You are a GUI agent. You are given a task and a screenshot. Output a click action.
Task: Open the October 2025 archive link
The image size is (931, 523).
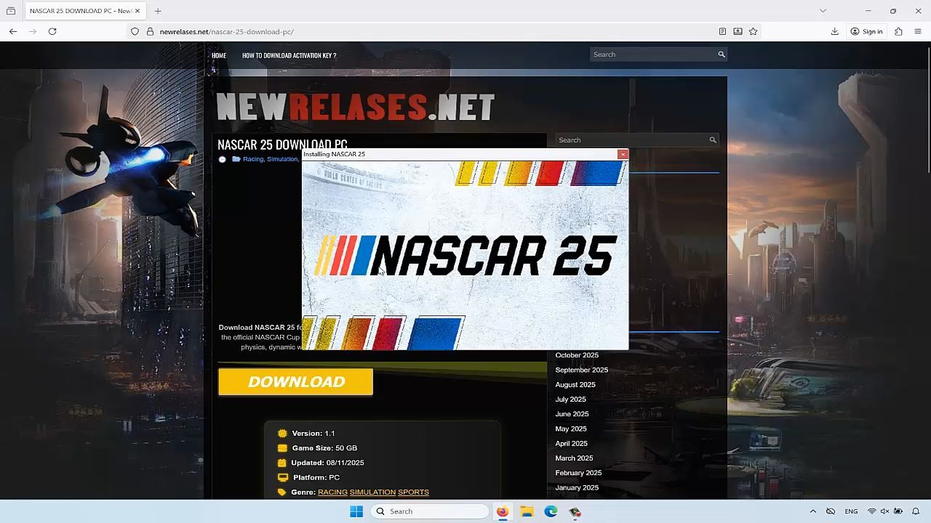(577, 355)
